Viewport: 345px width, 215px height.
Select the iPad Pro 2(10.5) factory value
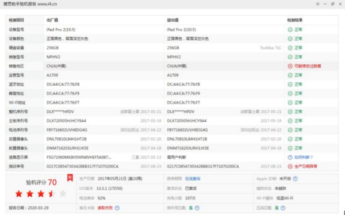(61, 29)
